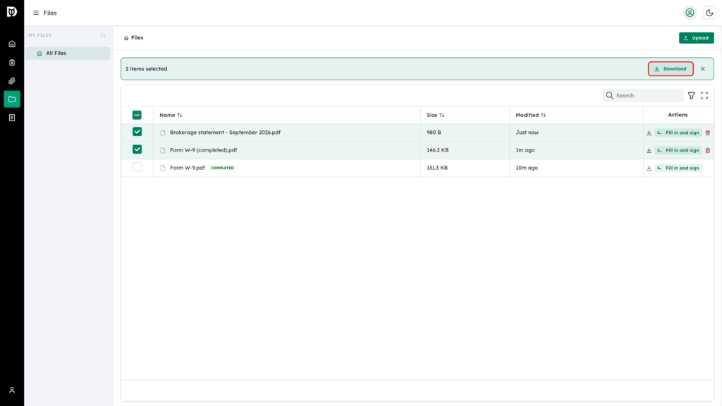Open the clipboard icon in left sidebar
The width and height of the screenshot is (722, 406).
pyautogui.click(x=12, y=63)
